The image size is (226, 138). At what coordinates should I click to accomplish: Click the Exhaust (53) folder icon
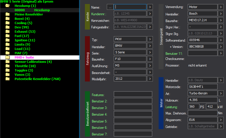pos(7,32)
